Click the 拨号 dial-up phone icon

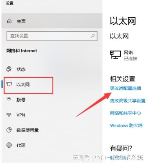pos(9,99)
